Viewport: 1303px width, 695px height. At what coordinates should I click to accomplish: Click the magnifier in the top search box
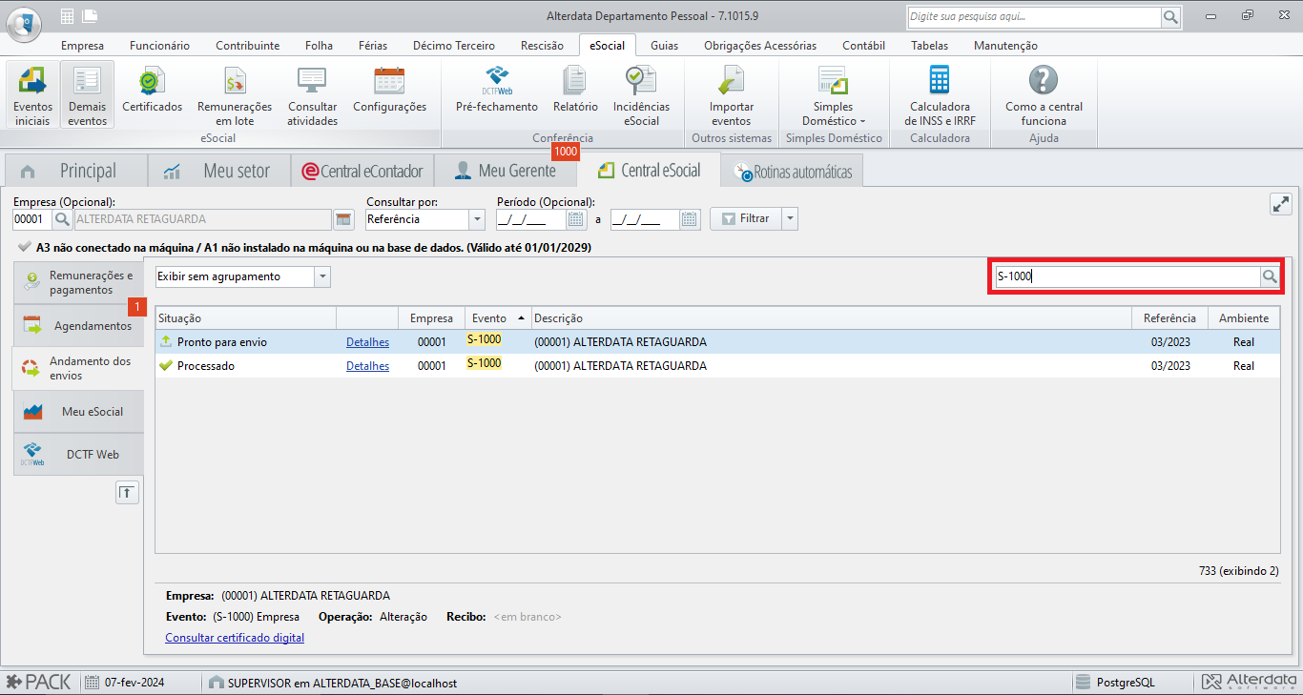1170,17
